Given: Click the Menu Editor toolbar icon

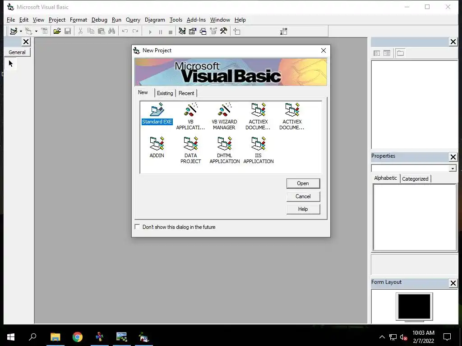Looking at the screenshot, I should [44, 31].
